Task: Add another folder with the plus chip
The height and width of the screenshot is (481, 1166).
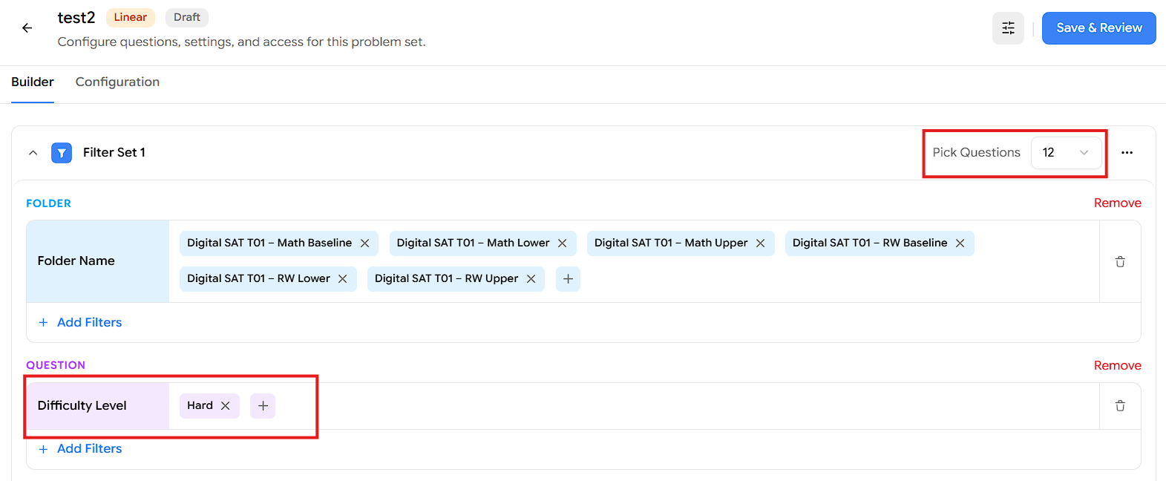Action: pyautogui.click(x=568, y=279)
